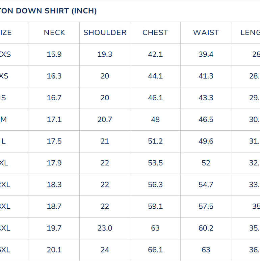Screen dimensions: 260x261
Task: Click the CHEST column header
Action: [155, 33]
